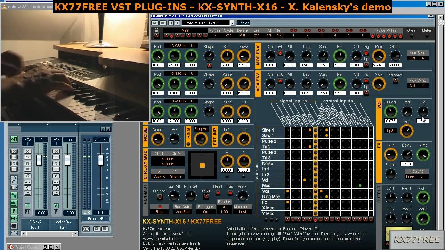Click the global Mute-all icon in mixer strip
Screen dimensions: 445x250
14,151
